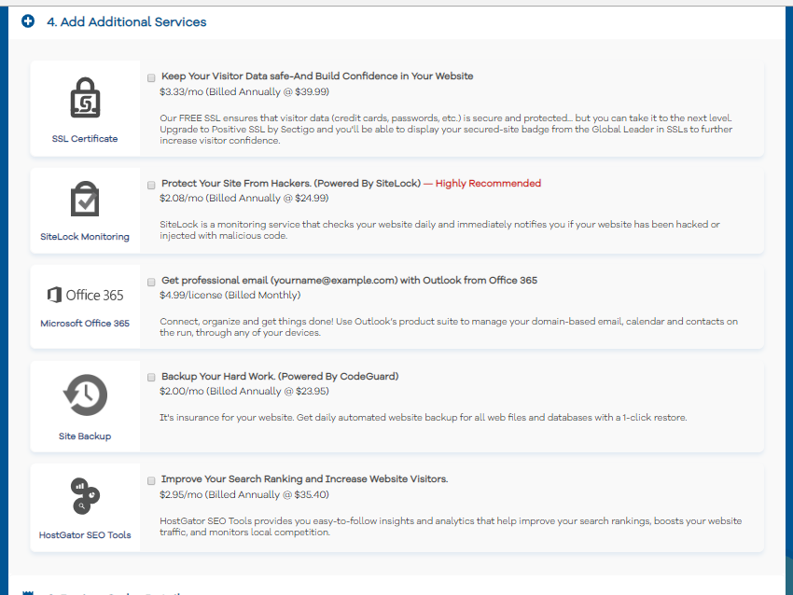Click the Site Backup clock-arrow icon
The height and width of the screenshot is (595, 793).
[85, 394]
